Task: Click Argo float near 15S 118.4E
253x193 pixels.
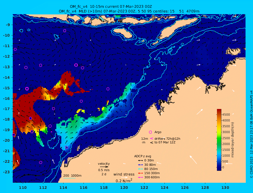Action: [x=108, y=89]
